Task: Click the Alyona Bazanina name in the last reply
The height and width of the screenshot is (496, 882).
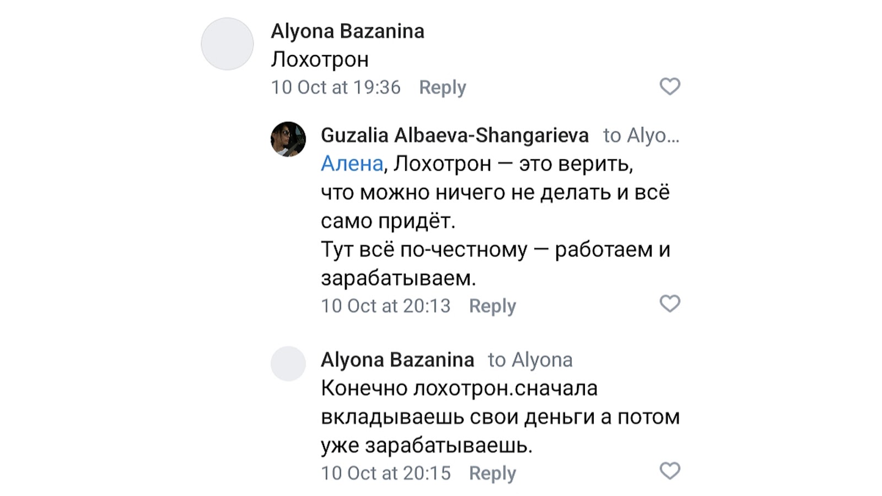Action: tap(397, 360)
